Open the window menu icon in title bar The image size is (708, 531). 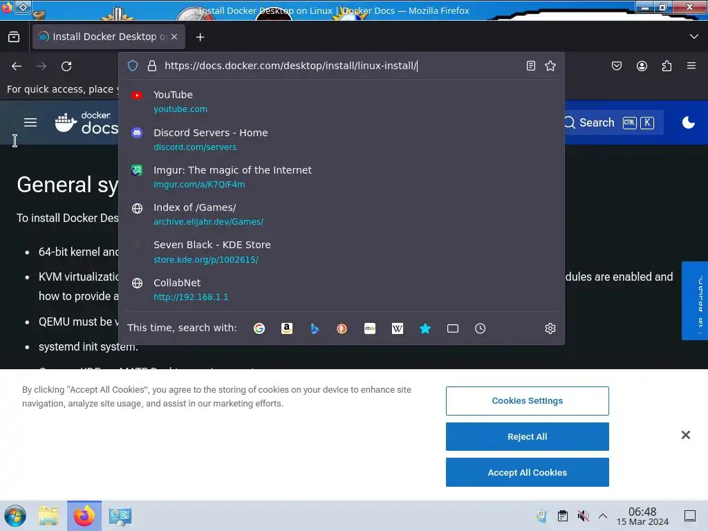(x=7, y=8)
